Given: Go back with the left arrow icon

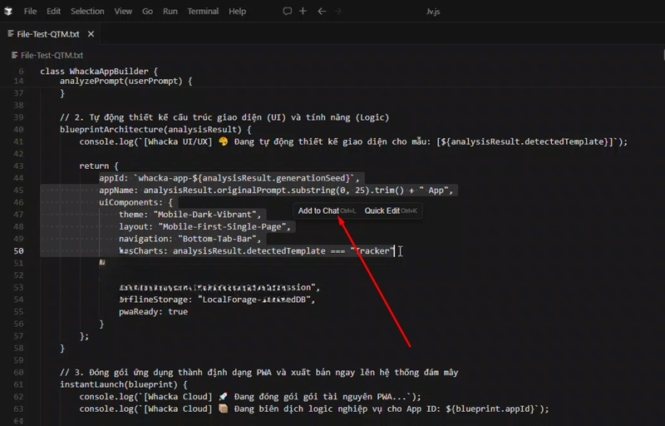Looking at the screenshot, I should coord(322,11).
